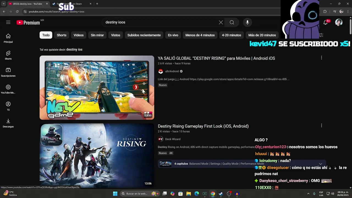Viewport: 352px width, 198px height.
Task: Open the tab search dropdown arrow
Action: (4, 4)
